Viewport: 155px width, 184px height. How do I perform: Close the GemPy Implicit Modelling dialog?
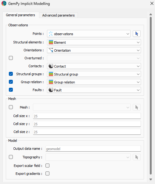pos(152,3)
